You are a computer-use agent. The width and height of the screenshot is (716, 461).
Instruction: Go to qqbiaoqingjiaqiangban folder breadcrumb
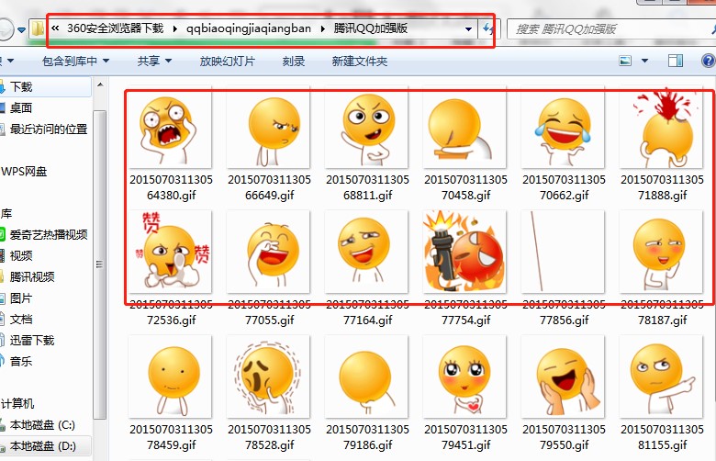click(x=249, y=28)
